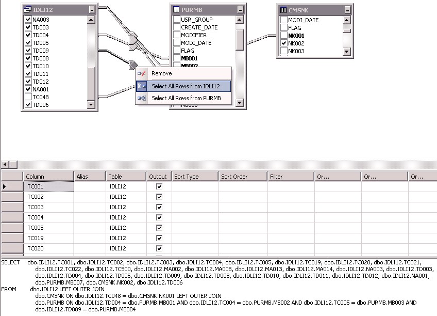Toggle Output checkbox for TC020 row
This screenshot has height=316, width=437.
click(159, 248)
